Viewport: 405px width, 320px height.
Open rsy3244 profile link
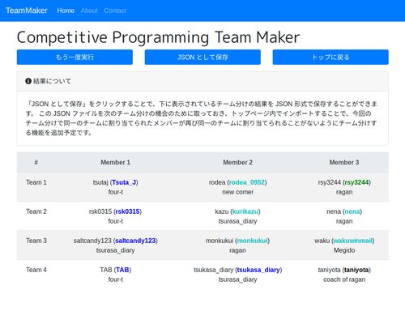(356, 182)
